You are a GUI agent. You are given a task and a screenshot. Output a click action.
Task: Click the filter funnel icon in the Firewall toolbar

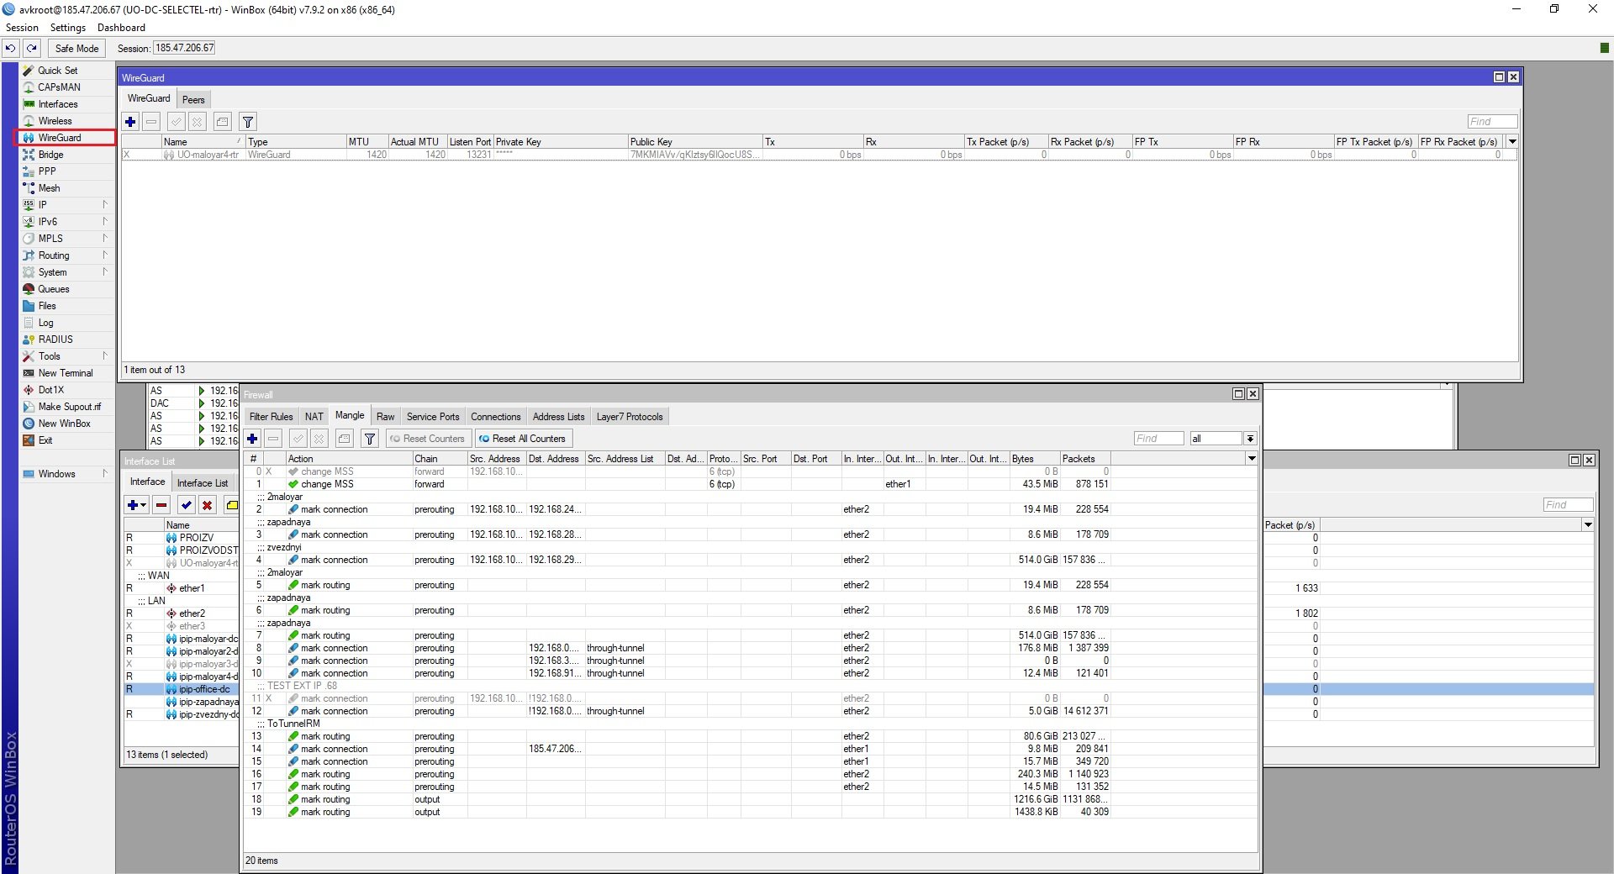click(369, 439)
